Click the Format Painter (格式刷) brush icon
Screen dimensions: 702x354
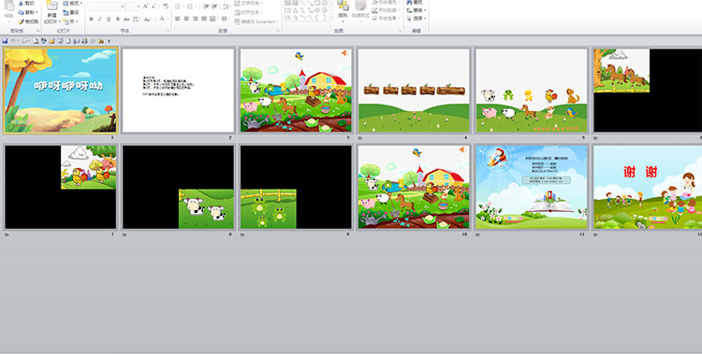pyautogui.click(x=21, y=21)
